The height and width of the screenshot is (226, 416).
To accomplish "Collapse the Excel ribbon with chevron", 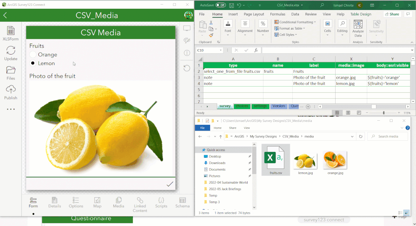I will pyautogui.click(x=412, y=42).
